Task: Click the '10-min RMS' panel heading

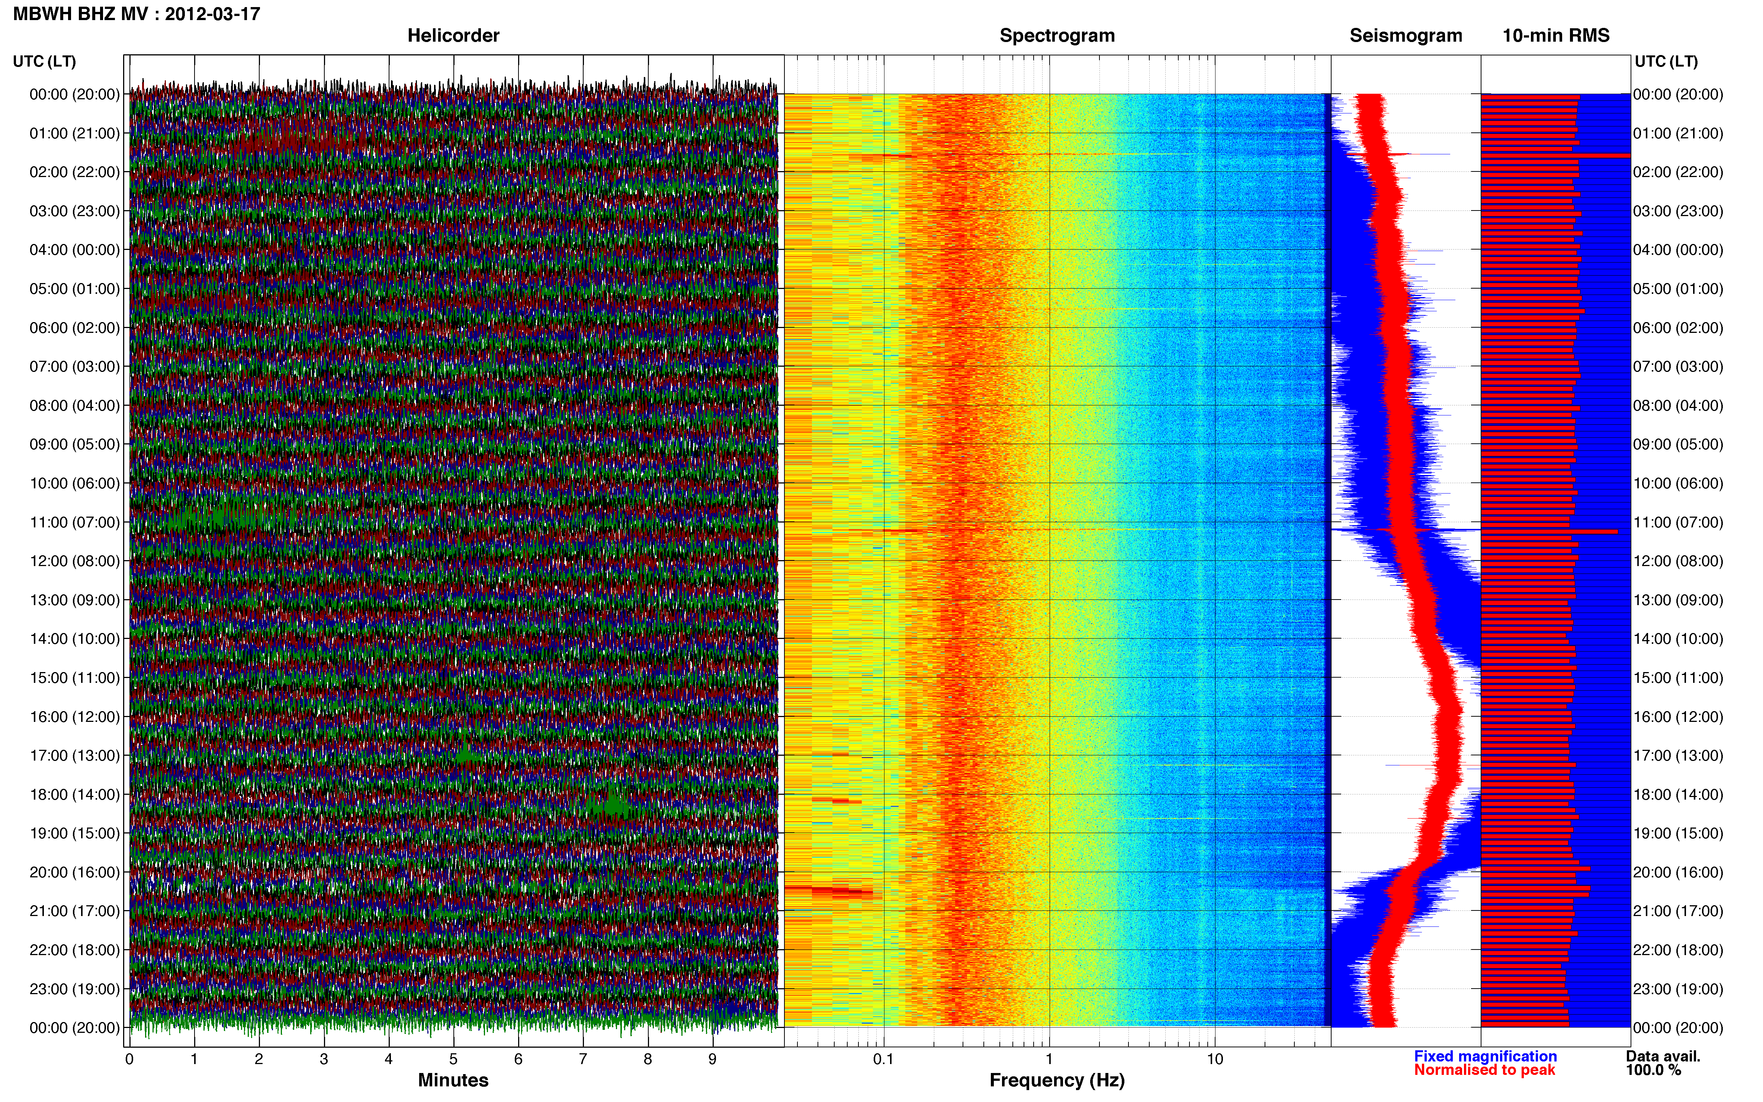Action: [x=1556, y=36]
